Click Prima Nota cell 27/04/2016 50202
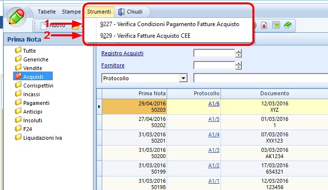The width and height of the screenshot is (328, 190). coord(134,122)
